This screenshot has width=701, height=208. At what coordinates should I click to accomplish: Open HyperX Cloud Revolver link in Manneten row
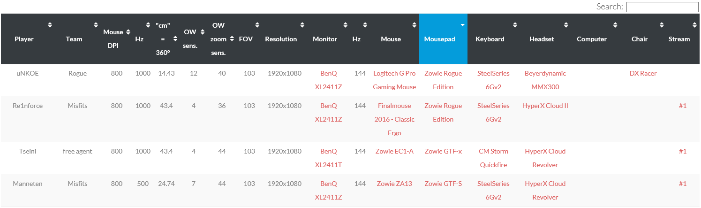point(545,191)
